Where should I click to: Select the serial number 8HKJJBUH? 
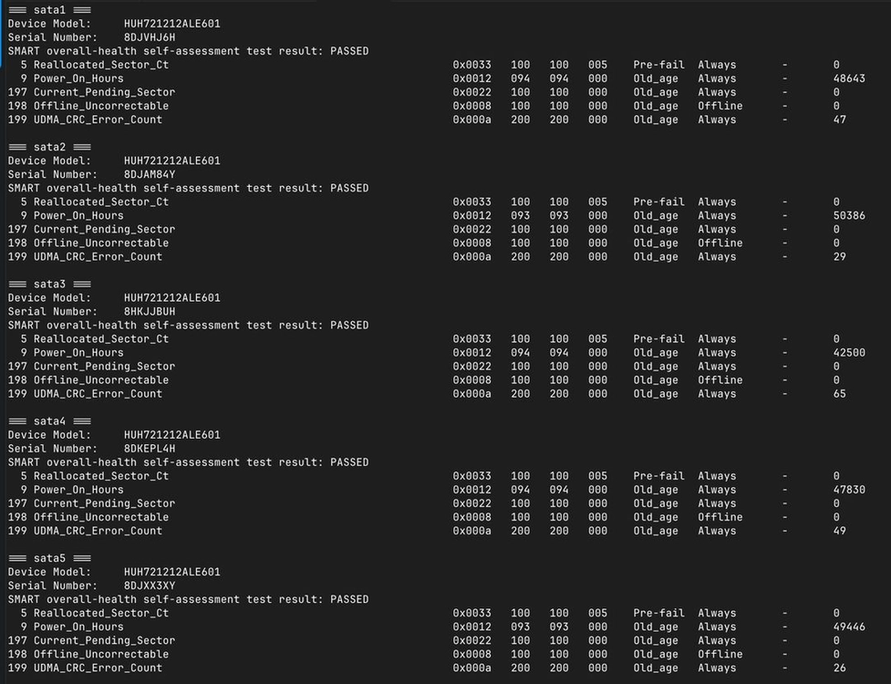point(150,312)
